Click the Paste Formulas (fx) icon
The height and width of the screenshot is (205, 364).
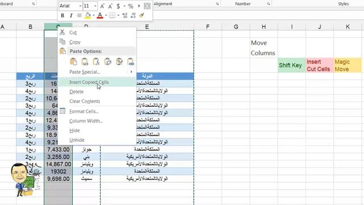pyautogui.click(x=96, y=61)
